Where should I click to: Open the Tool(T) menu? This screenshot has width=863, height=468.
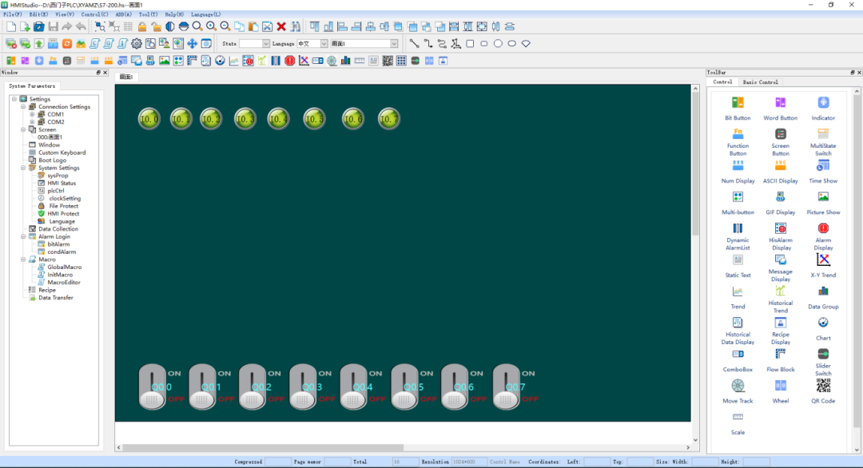pos(148,14)
